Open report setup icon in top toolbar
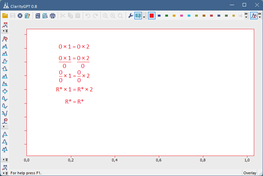263x176 pixels. (x=38, y=16)
